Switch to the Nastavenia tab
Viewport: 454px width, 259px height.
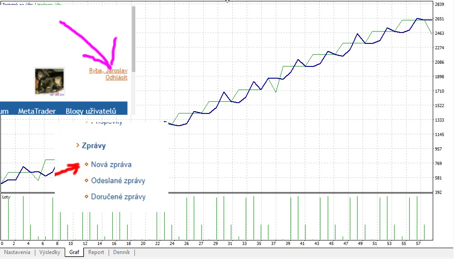17,252
